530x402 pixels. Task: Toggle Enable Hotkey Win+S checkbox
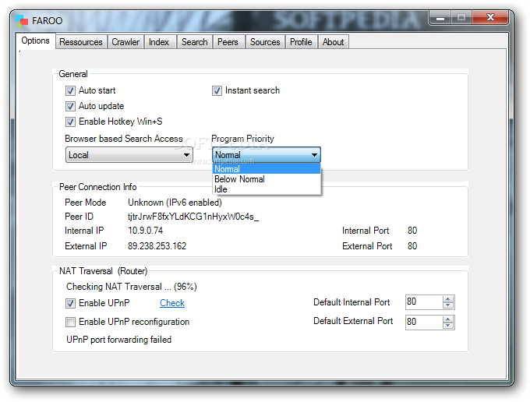pyautogui.click(x=70, y=122)
